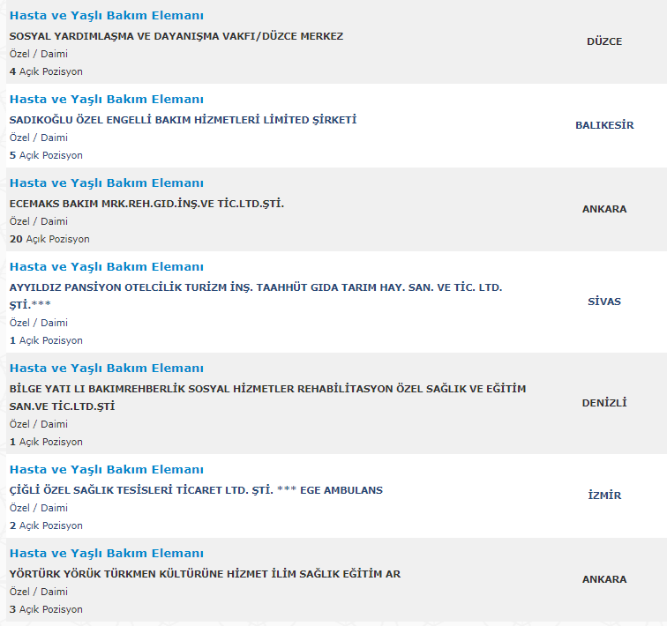Open the Sadıkoğlu Hasta ve Yaşlı Bakım Elemanı listing
The height and width of the screenshot is (626, 667).
point(107,100)
